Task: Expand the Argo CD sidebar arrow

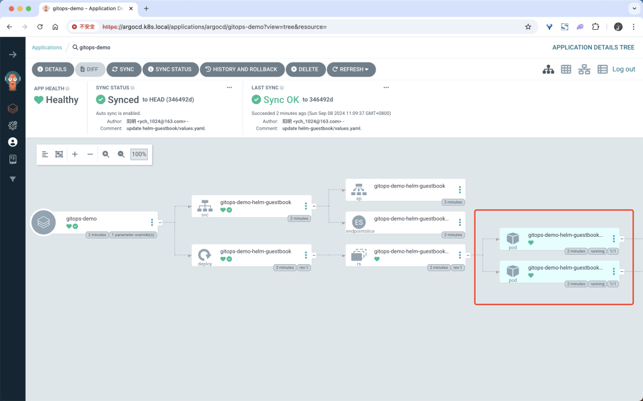Action: pyautogui.click(x=13, y=55)
